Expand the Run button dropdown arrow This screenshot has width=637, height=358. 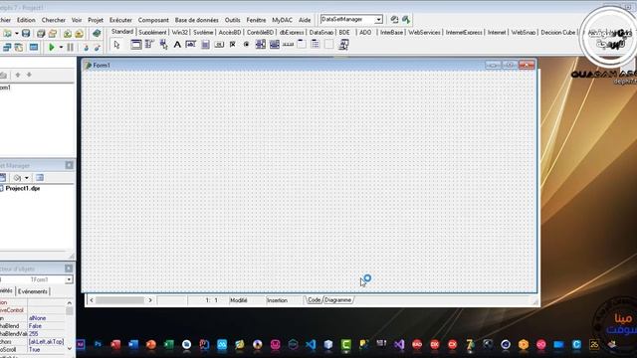[61, 48]
